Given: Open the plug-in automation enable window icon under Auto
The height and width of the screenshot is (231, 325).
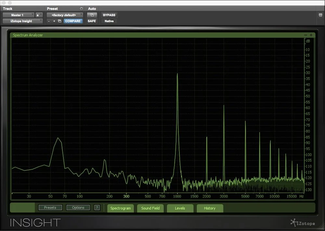Looking at the screenshot, I should tap(92, 15).
